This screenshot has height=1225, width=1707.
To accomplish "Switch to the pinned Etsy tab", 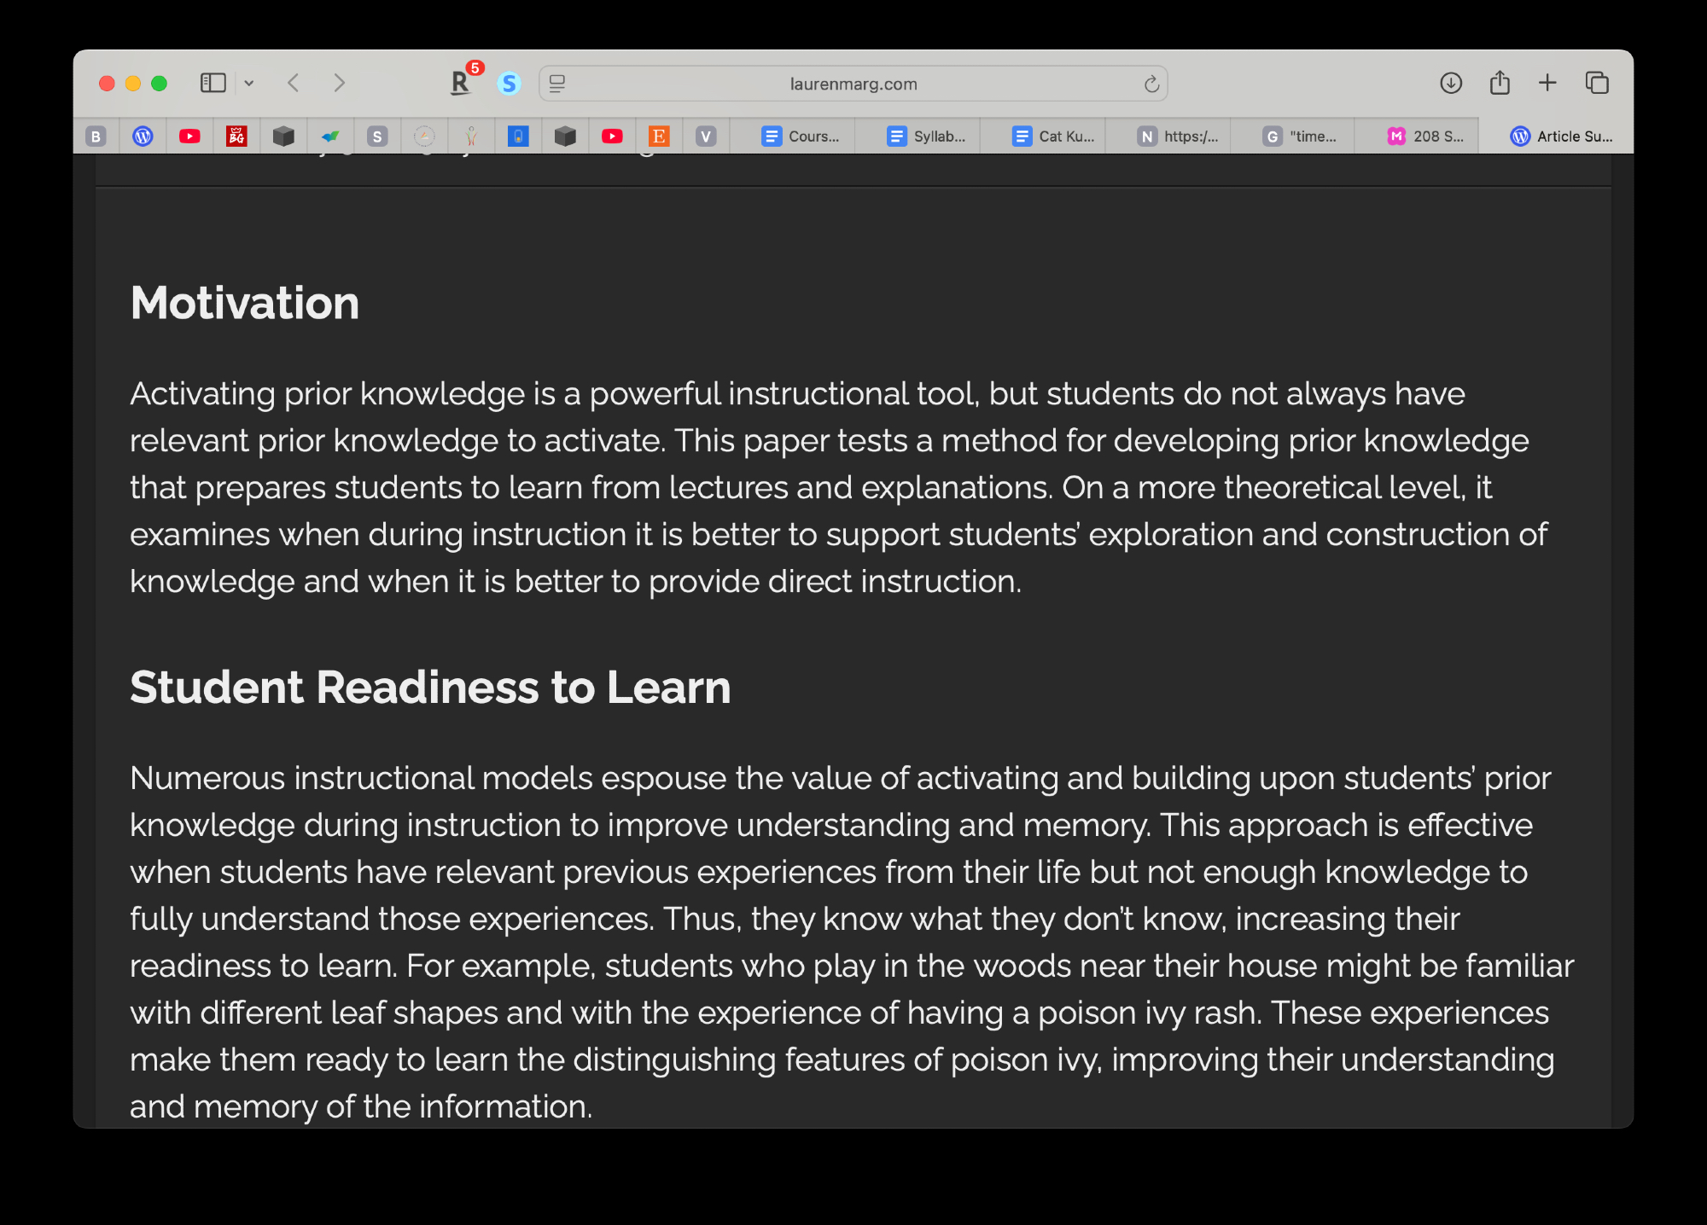I will pyautogui.click(x=659, y=136).
